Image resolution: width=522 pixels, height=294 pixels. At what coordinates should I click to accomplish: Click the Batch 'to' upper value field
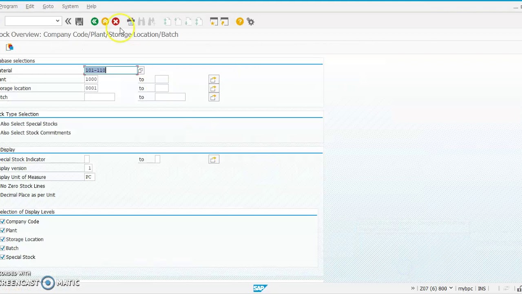(x=170, y=97)
